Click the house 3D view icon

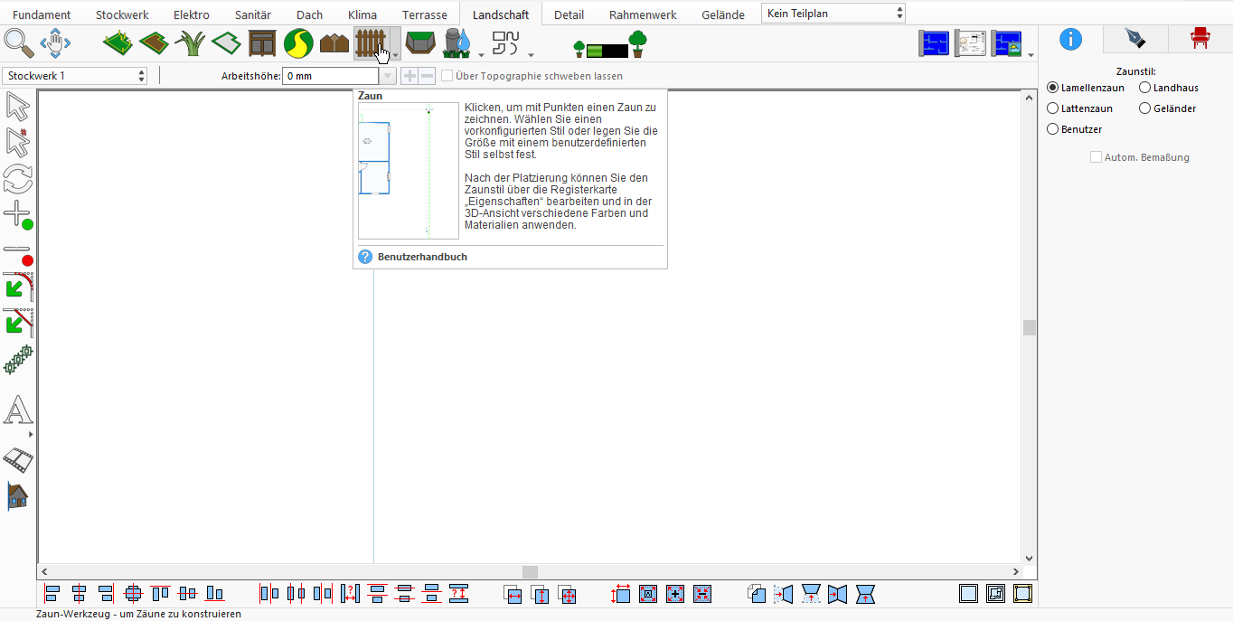coord(17,495)
